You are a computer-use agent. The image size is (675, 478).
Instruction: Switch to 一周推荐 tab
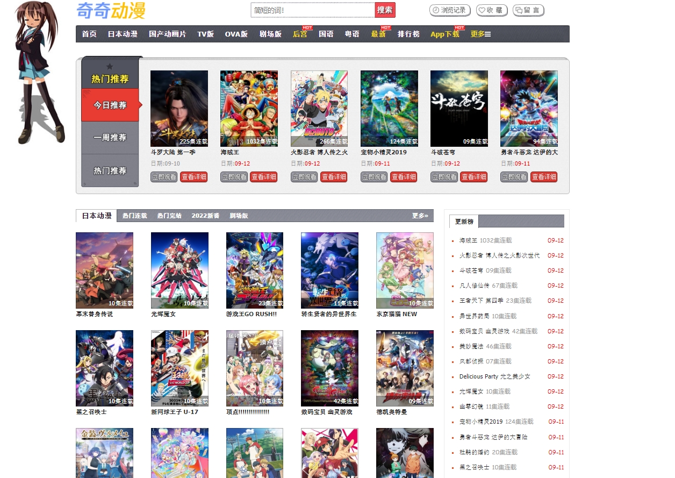point(110,138)
